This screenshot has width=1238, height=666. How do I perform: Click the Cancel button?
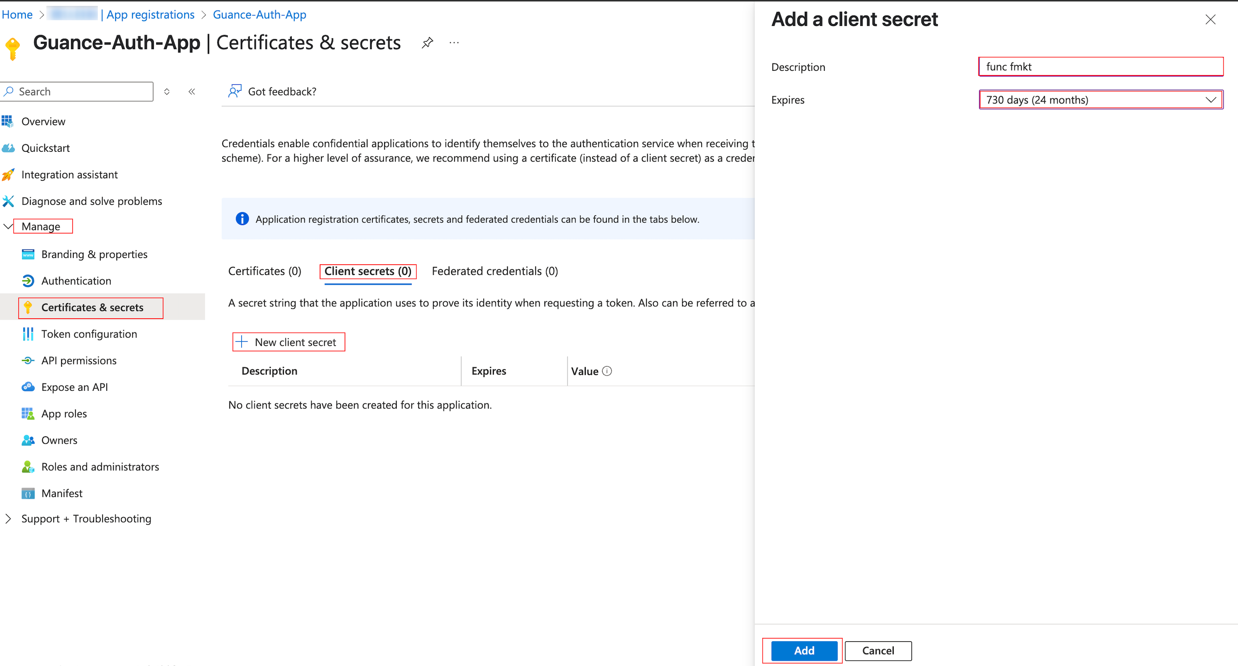[877, 651]
